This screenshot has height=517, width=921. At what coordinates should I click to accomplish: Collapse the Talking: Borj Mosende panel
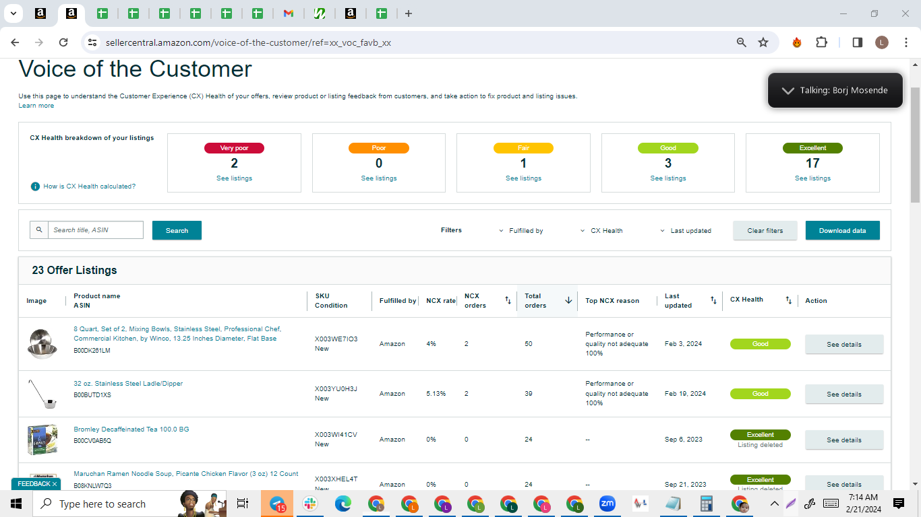pos(787,90)
